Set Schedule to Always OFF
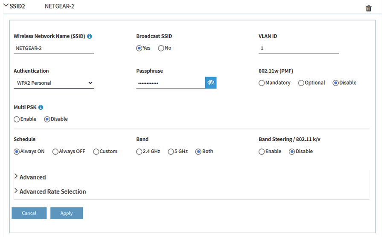The width and height of the screenshot is (384, 237). (55, 151)
